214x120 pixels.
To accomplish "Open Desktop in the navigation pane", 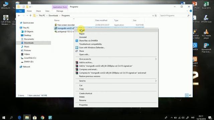I will pyautogui.click(x=27, y=35).
